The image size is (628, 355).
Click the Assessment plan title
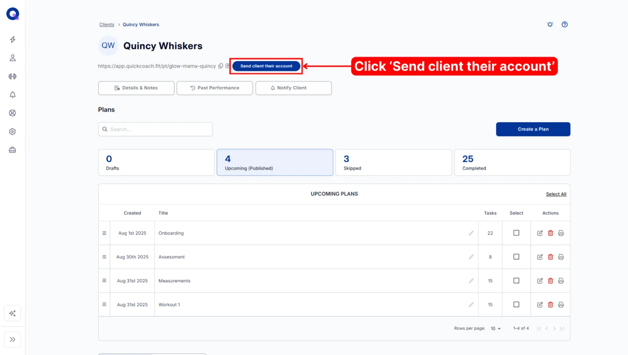point(172,257)
